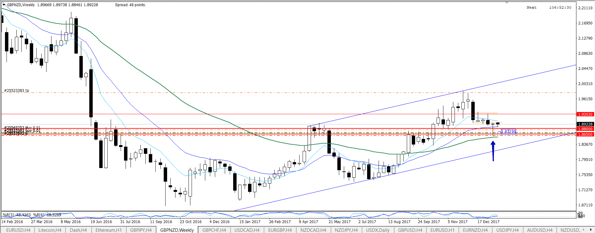The height and width of the screenshot is (233, 595).
Task: Click the GBPNZD,Weekly chart title text
Action: coord(21,5)
